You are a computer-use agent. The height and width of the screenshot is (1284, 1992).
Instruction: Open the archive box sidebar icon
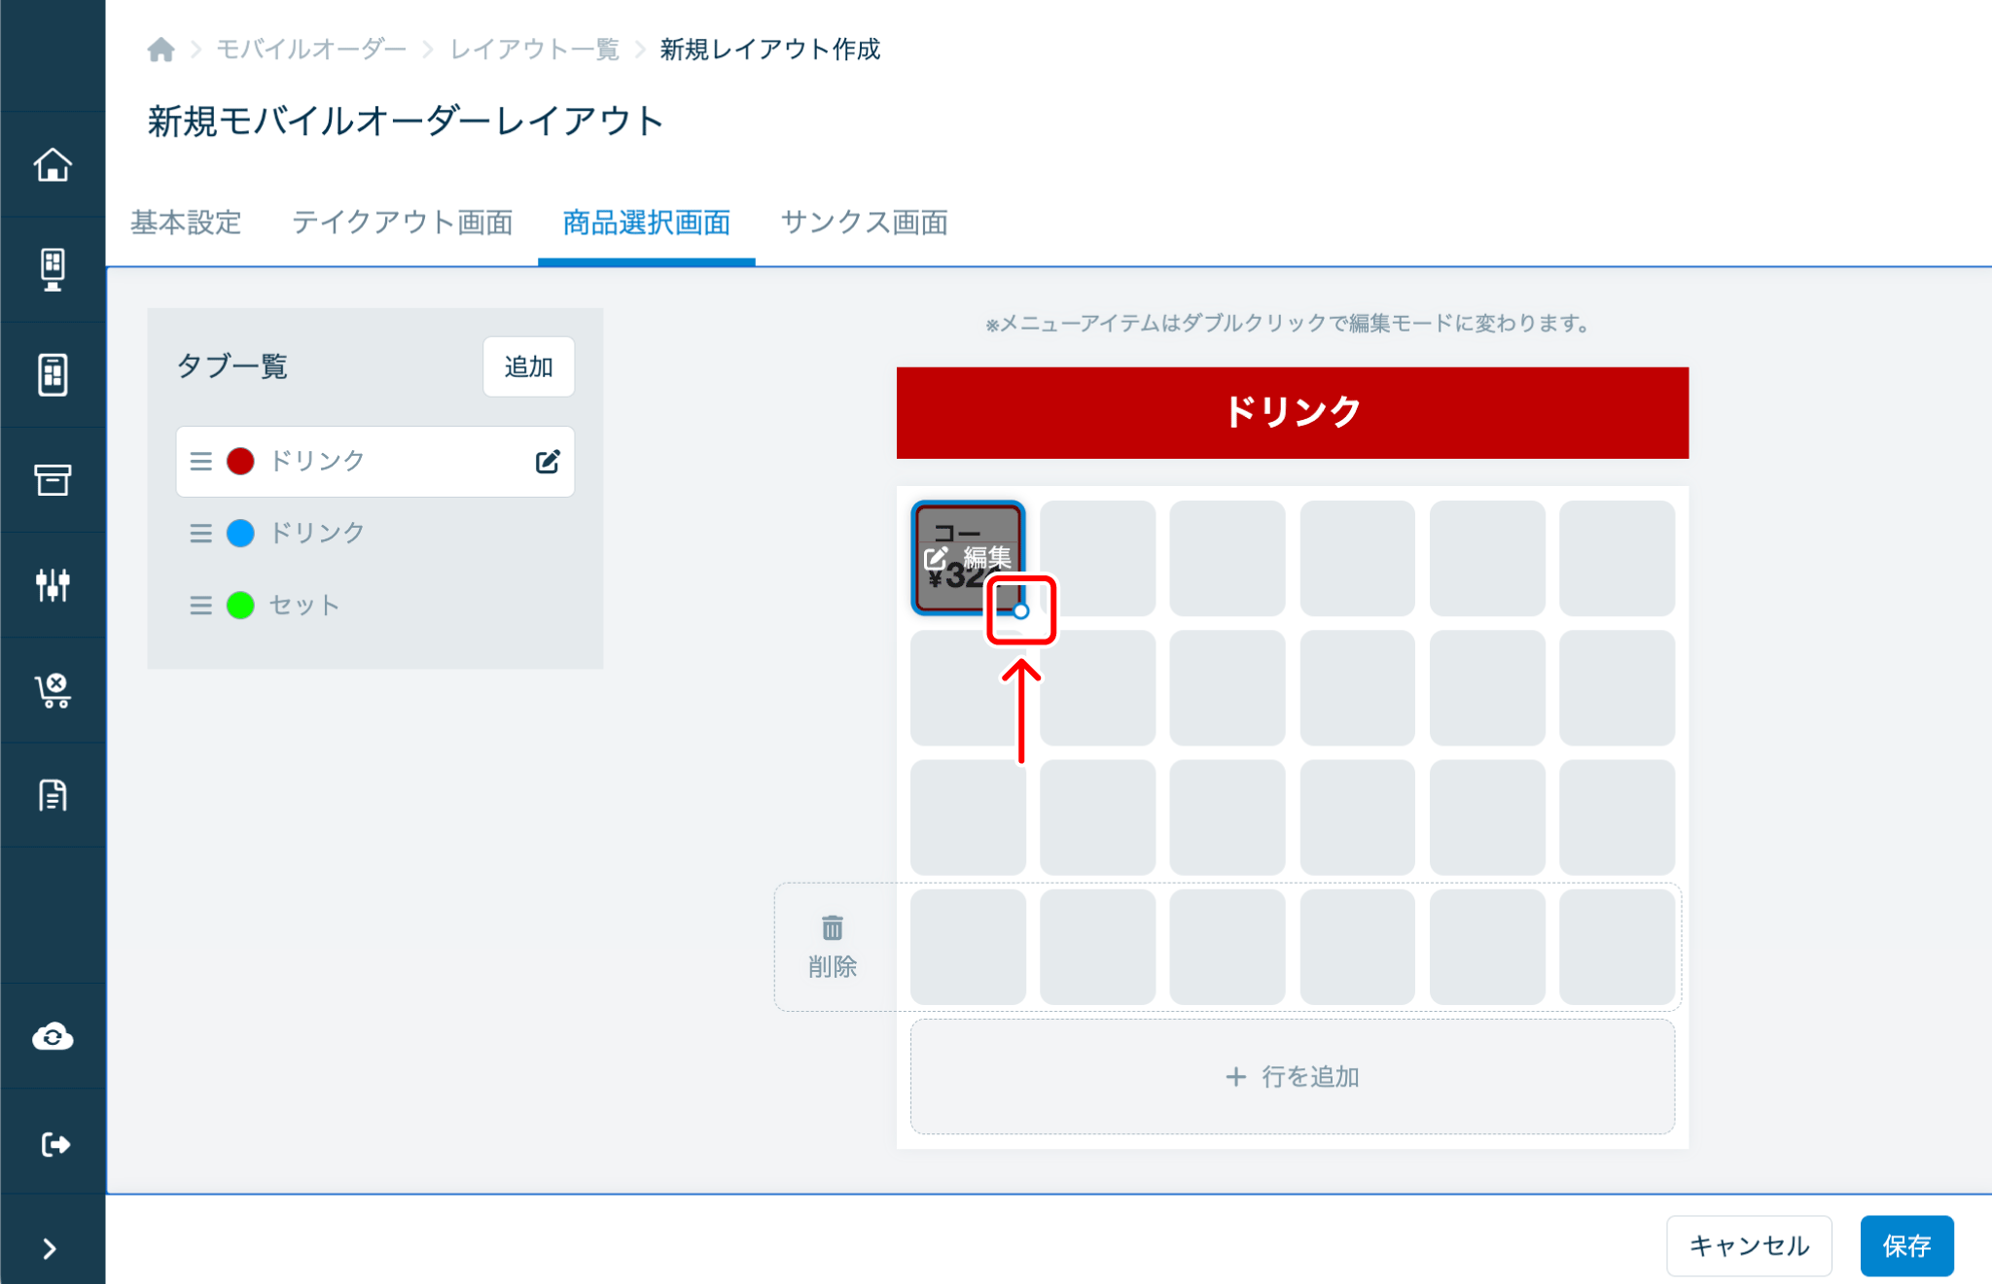(x=53, y=479)
